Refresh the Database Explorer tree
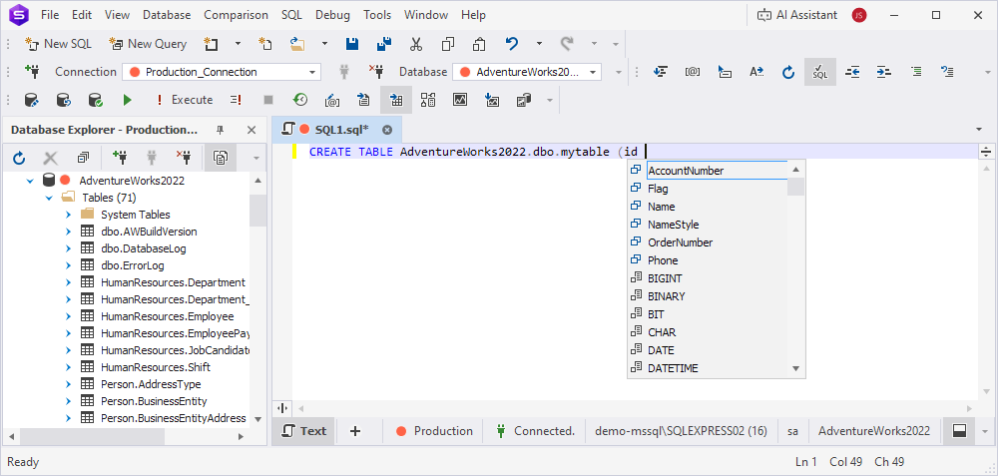 tap(19, 158)
